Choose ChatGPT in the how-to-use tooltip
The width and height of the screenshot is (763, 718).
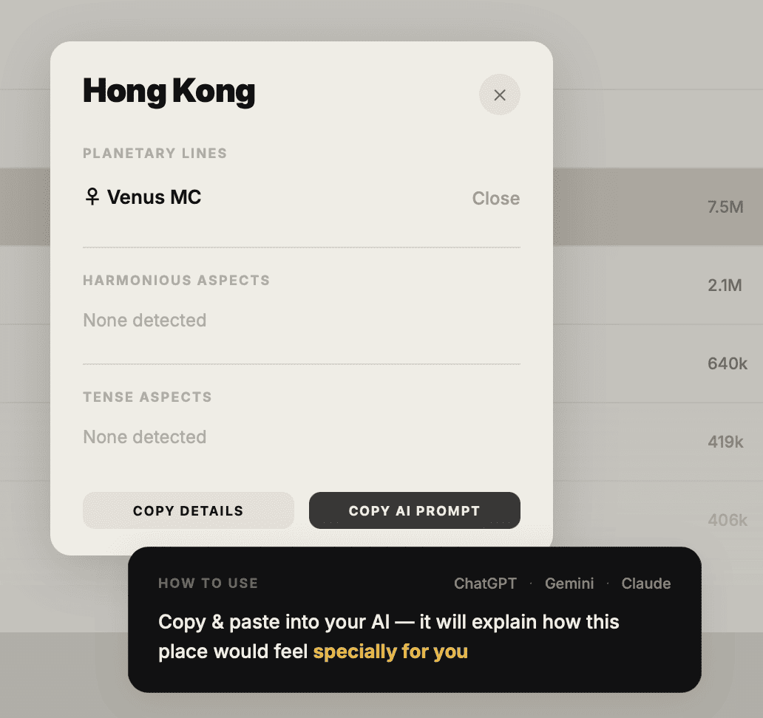pos(485,583)
